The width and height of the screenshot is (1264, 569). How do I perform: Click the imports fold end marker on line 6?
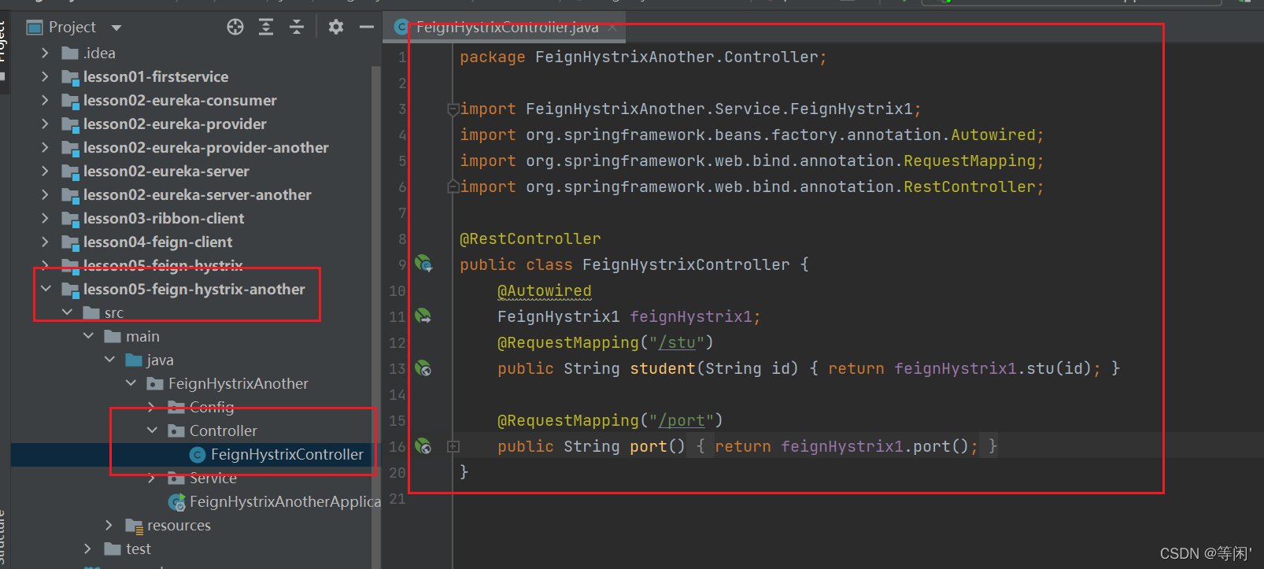[x=453, y=187]
